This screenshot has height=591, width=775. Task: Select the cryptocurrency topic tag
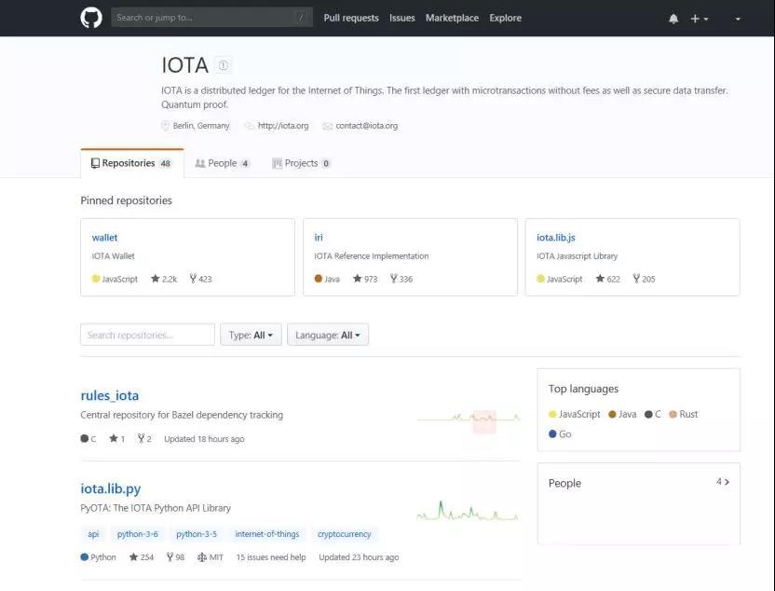tap(344, 534)
